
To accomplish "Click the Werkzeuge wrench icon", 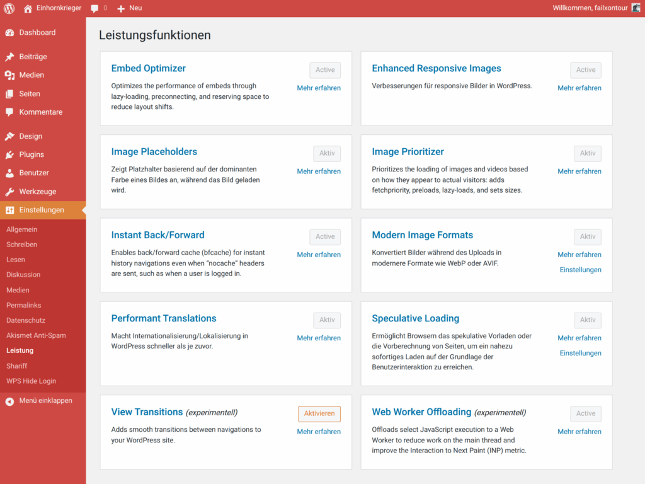I will pos(10,192).
